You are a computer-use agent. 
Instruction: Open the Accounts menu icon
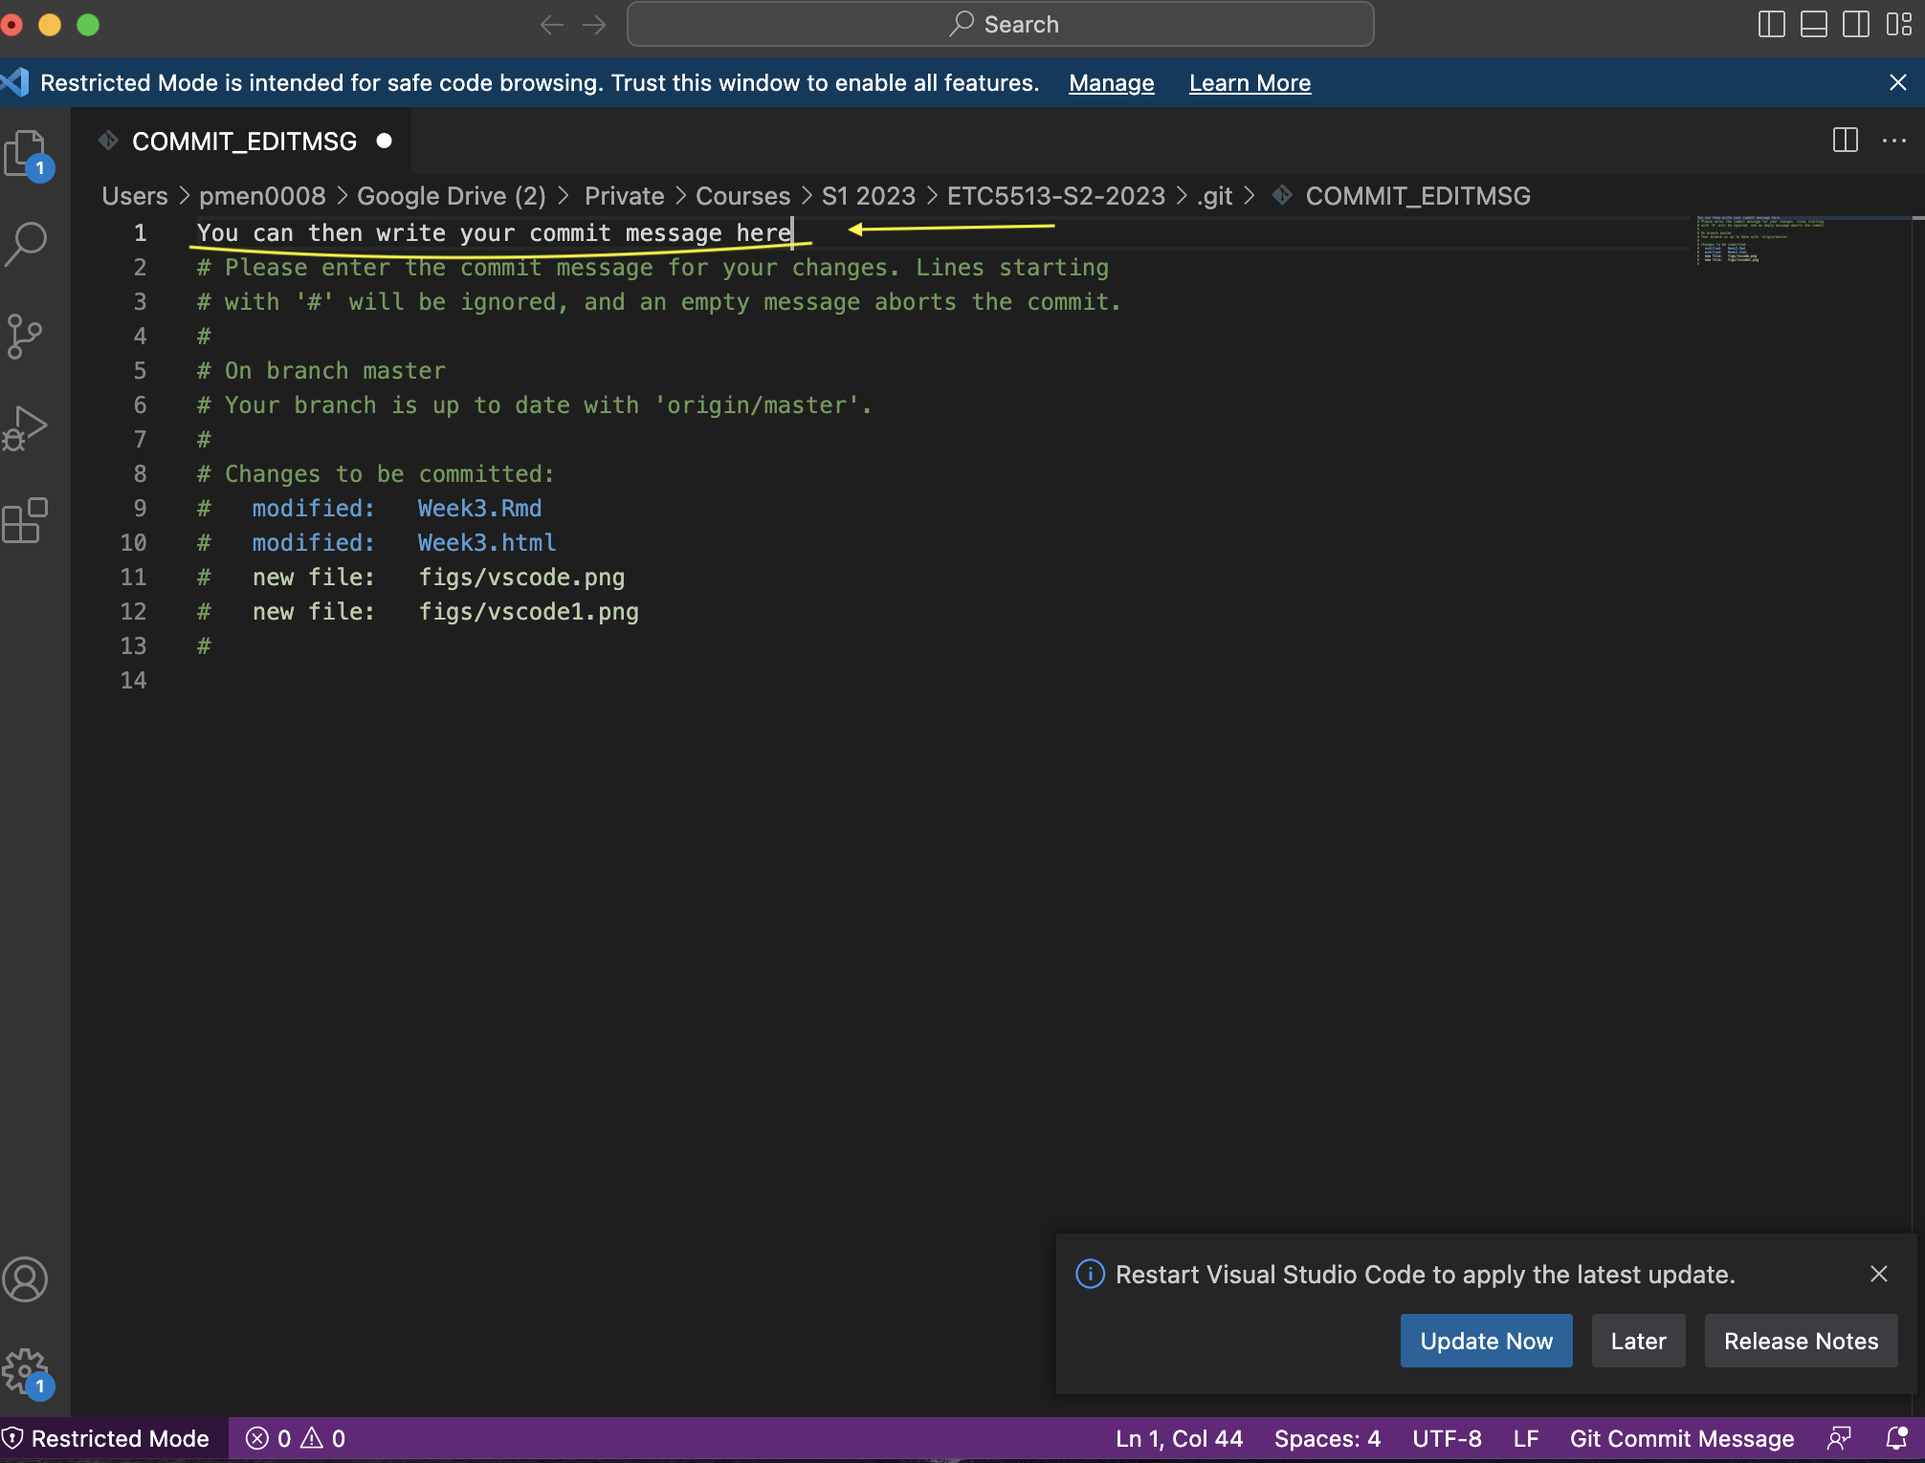(25, 1279)
